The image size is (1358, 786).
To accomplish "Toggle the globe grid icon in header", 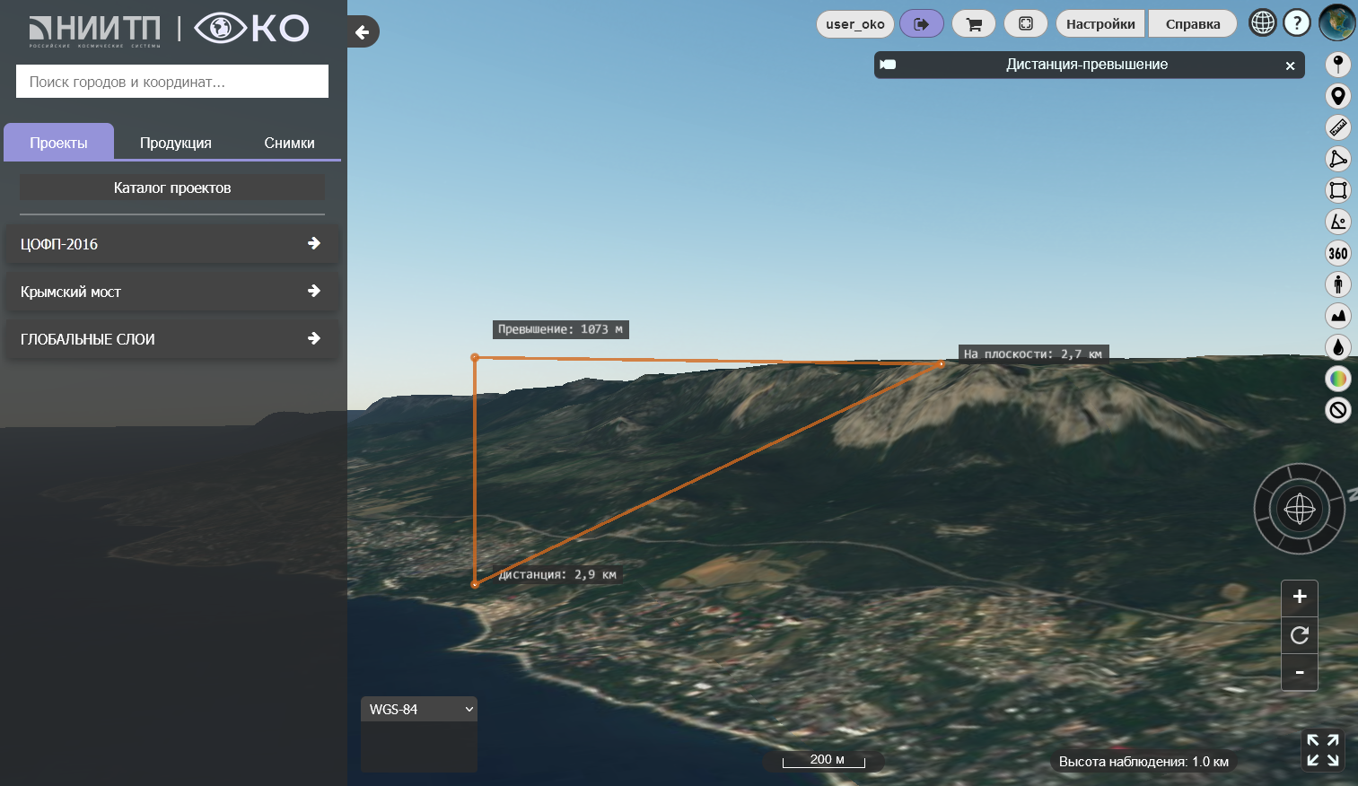I will pyautogui.click(x=1262, y=22).
